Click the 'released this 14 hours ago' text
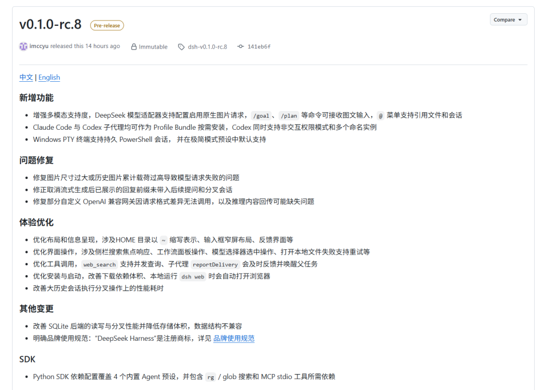 (85, 46)
